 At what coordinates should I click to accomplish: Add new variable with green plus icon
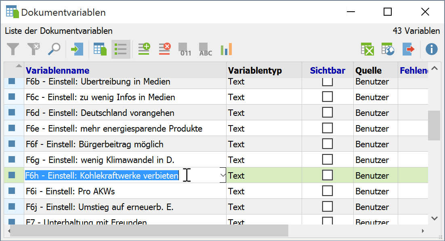point(144,49)
